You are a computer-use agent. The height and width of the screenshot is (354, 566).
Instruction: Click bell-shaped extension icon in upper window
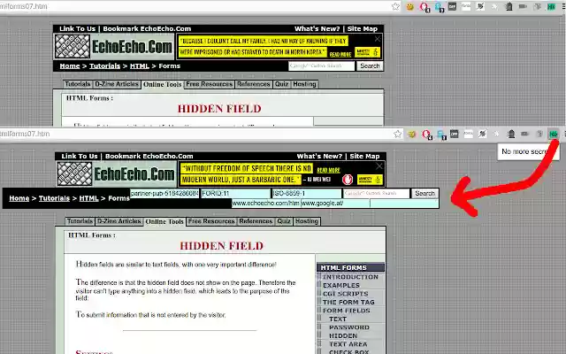coord(509,6)
